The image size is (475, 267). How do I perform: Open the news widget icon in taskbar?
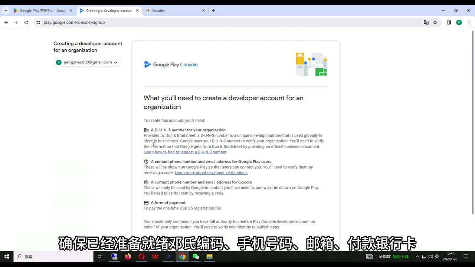click(370, 256)
